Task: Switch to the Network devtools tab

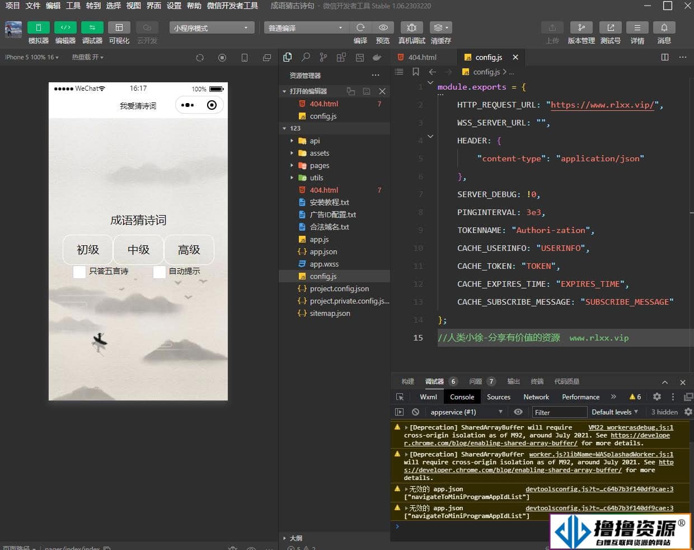Action: [536, 397]
